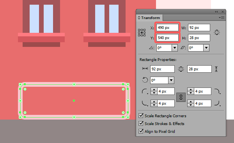Click the top-left corner radius value field
The height and width of the screenshot is (143, 234).
pos(166,91)
